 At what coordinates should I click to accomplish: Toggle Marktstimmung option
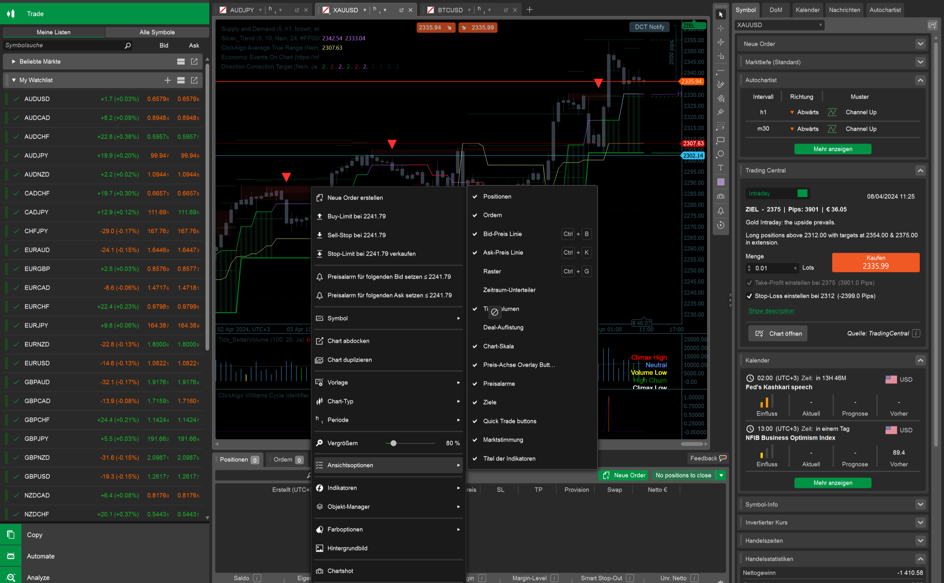coord(532,440)
